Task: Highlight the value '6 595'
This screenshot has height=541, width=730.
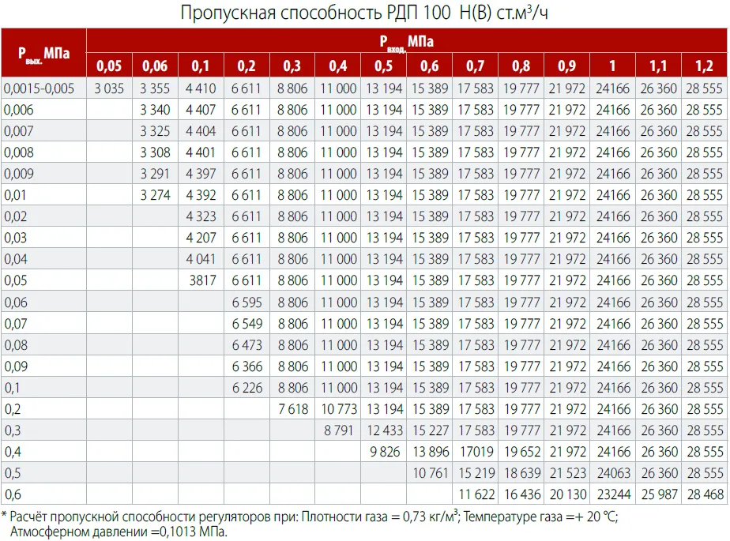Action: pyautogui.click(x=247, y=302)
